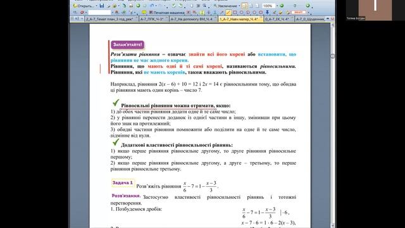This screenshot has height=228, width=405.
Task: Select the Hand tool icon
Action: 191,6
